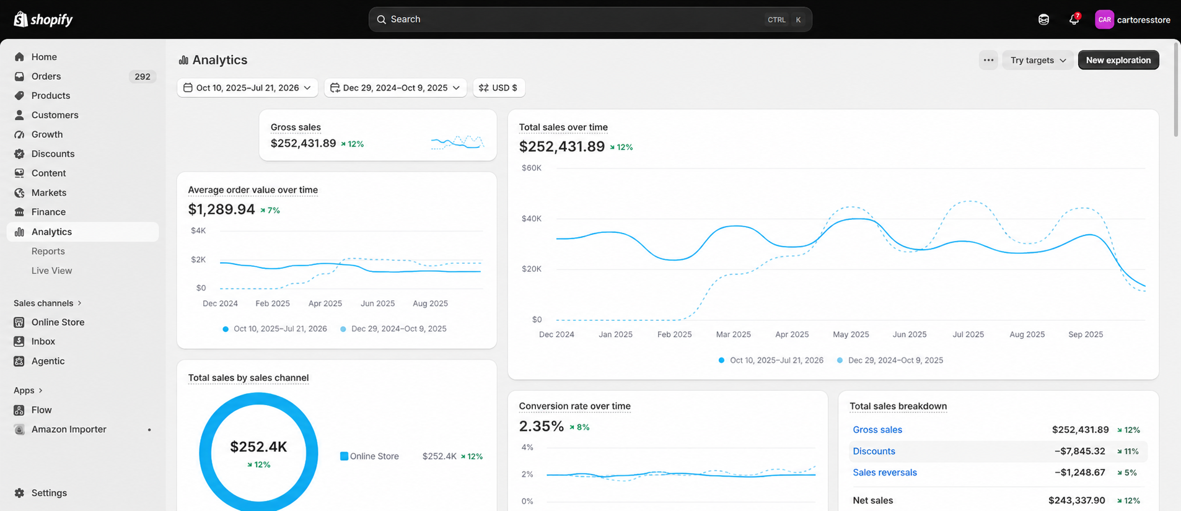Screen dimensions: 1181x511
Task: Open Home via its house icon
Action: pos(19,57)
